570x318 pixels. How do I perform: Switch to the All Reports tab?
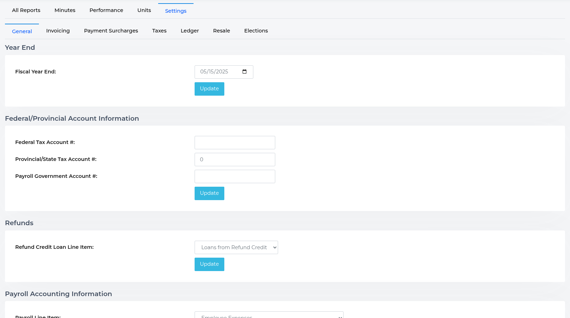(26, 10)
